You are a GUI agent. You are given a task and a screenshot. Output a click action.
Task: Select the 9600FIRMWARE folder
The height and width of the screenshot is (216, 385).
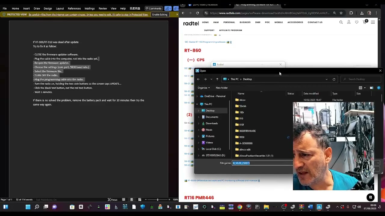(247, 131)
